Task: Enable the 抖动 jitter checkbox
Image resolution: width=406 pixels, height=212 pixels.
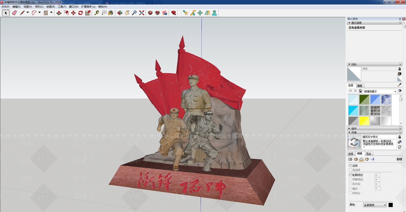Action: click(350, 193)
